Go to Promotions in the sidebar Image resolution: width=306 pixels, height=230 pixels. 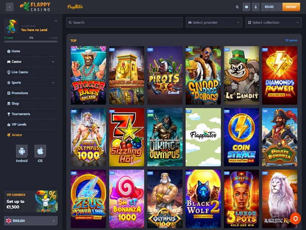[20, 93]
